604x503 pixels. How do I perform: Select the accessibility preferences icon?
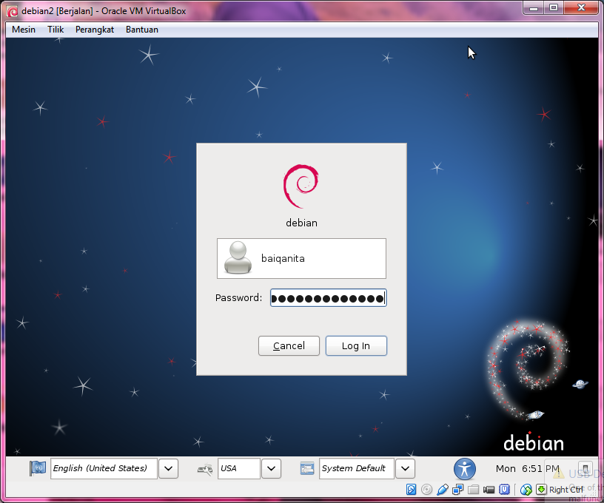click(465, 469)
